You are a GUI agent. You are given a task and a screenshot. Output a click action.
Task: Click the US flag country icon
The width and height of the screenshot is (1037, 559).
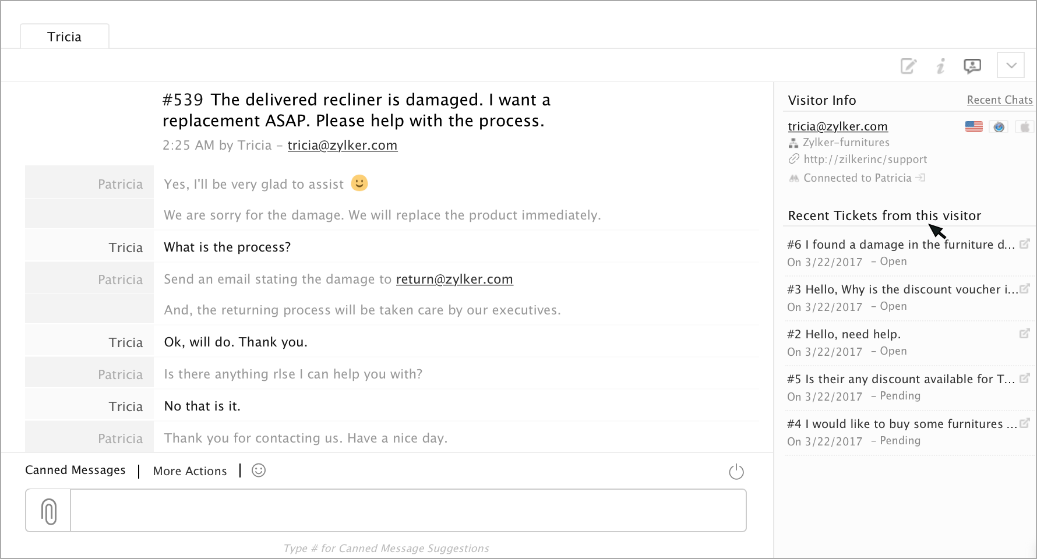974,126
